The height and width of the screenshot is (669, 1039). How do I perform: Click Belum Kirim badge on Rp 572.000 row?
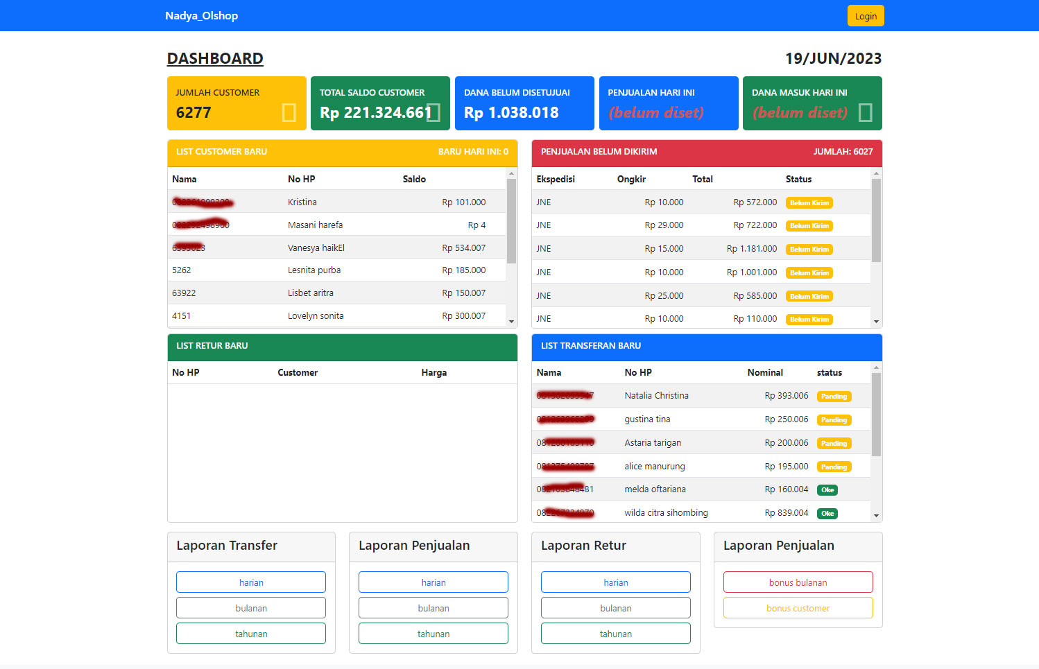point(809,203)
